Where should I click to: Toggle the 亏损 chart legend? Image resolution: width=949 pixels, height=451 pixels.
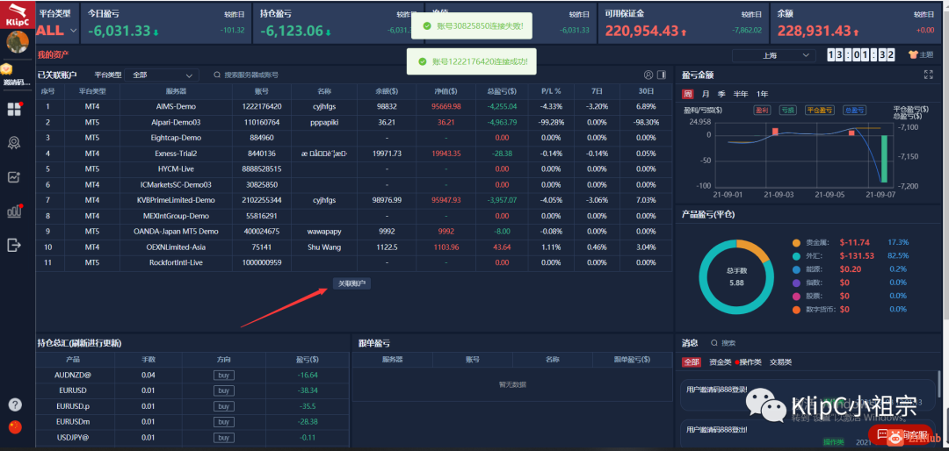(787, 110)
